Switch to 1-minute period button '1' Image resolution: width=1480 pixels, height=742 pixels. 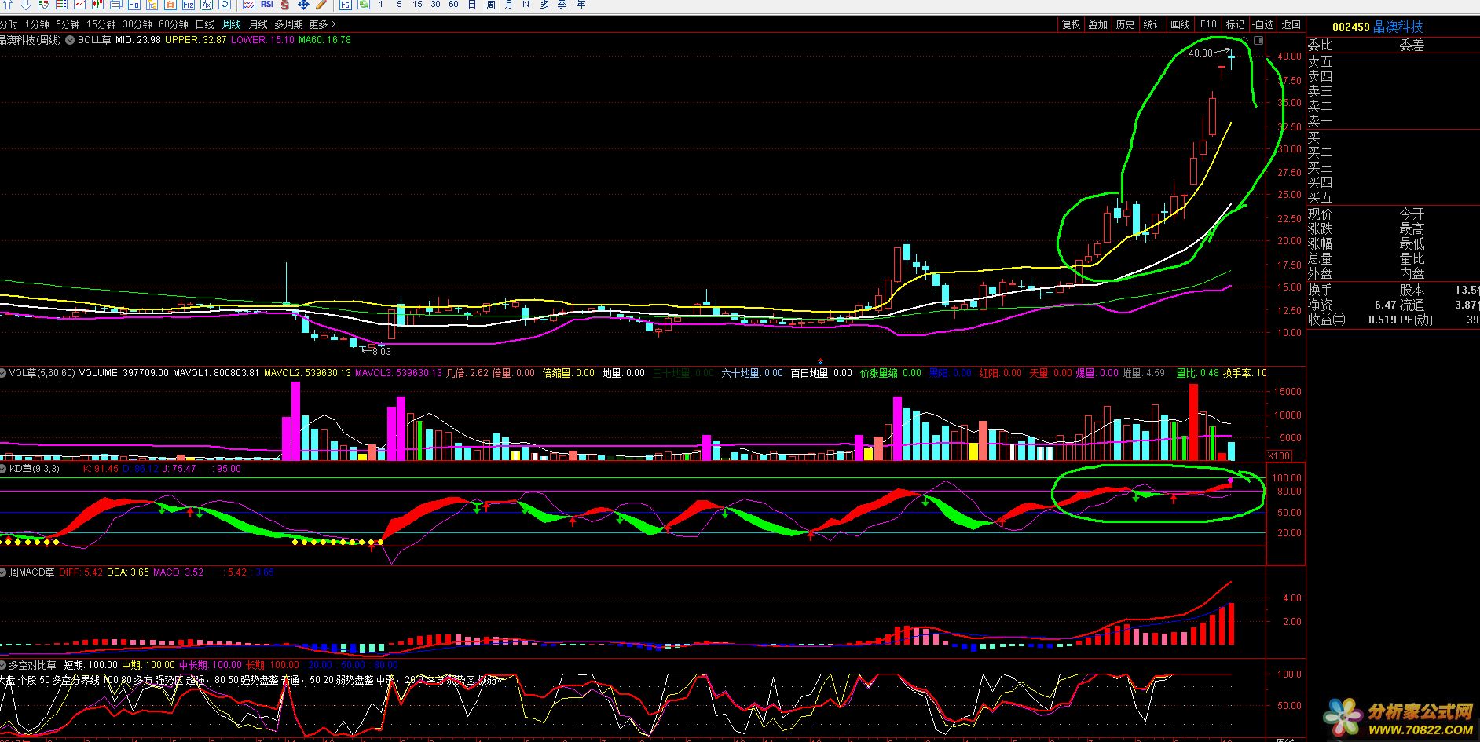pos(380,5)
